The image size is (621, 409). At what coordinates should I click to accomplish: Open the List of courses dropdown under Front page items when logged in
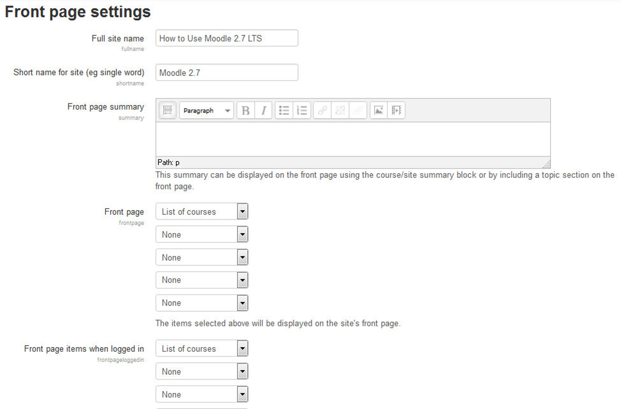[x=242, y=348]
